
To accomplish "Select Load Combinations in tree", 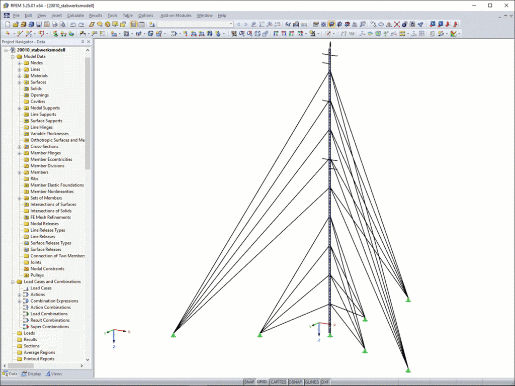I will [x=49, y=314].
